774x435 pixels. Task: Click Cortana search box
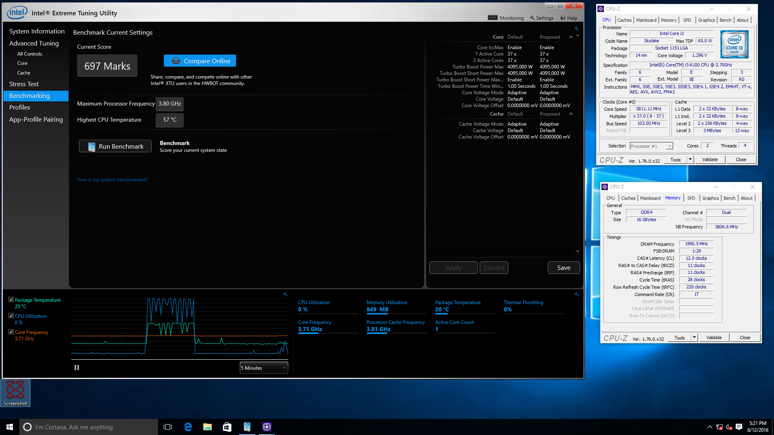(89, 427)
